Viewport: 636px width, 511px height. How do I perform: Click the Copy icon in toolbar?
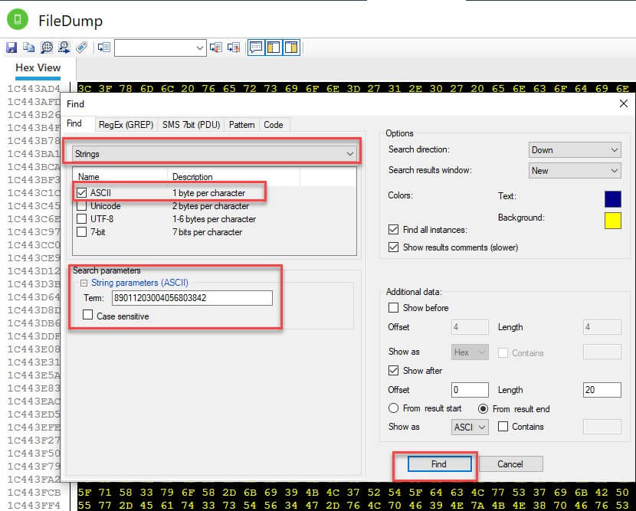click(29, 47)
